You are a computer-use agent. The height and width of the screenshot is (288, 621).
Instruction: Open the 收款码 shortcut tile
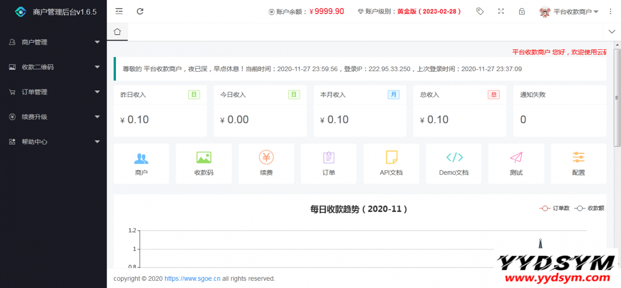pos(204,164)
